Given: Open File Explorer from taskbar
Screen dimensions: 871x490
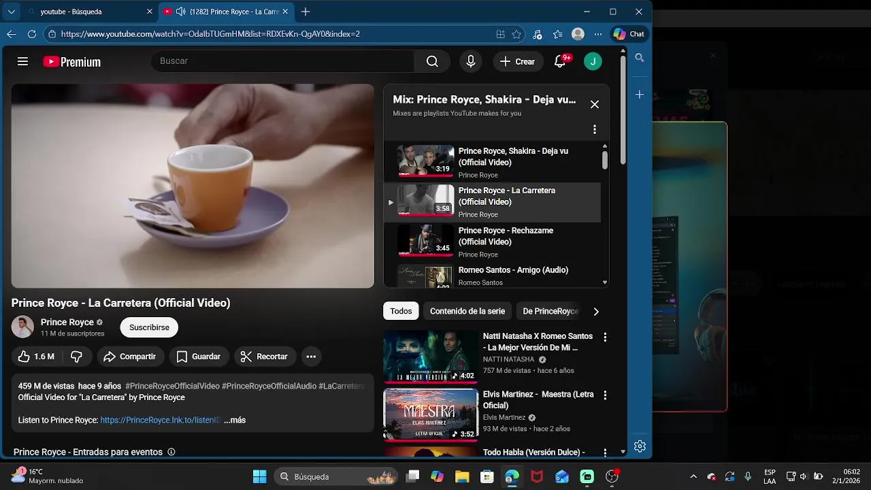Looking at the screenshot, I should pyautogui.click(x=462, y=476).
